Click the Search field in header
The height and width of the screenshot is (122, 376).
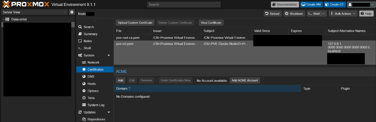click(184, 5)
